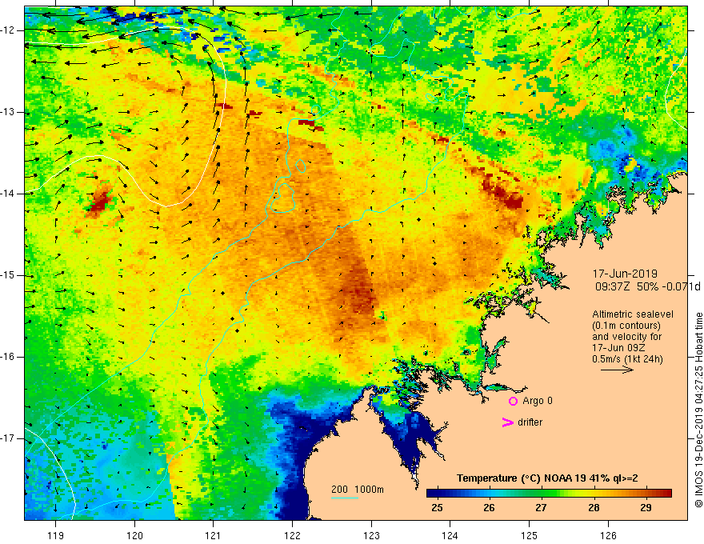Screen dimensions: 704x544
Task: Click the '17-Jun 09Z' caption line
Action: pos(617,348)
